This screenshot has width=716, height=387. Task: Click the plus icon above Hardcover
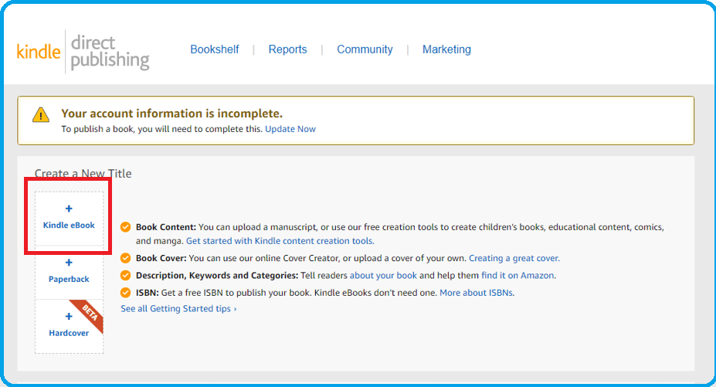(x=69, y=317)
